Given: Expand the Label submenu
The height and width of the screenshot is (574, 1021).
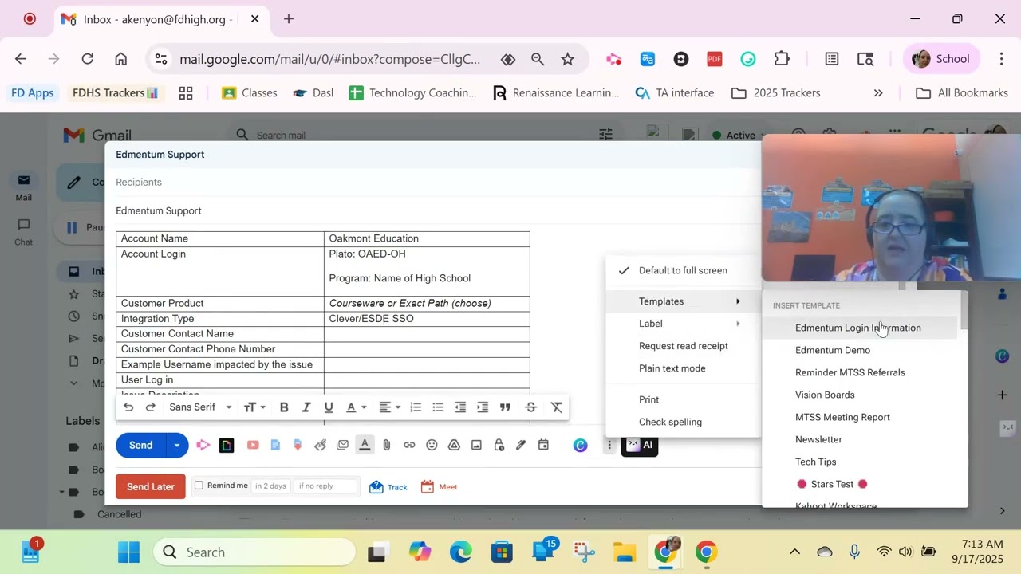Looking at the screenshot, I should click(x=683, y=324).
